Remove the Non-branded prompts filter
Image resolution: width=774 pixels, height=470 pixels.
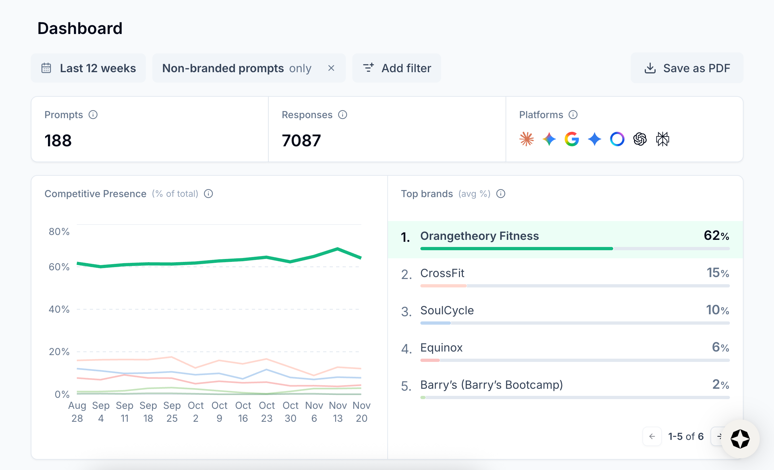[331, 68]
